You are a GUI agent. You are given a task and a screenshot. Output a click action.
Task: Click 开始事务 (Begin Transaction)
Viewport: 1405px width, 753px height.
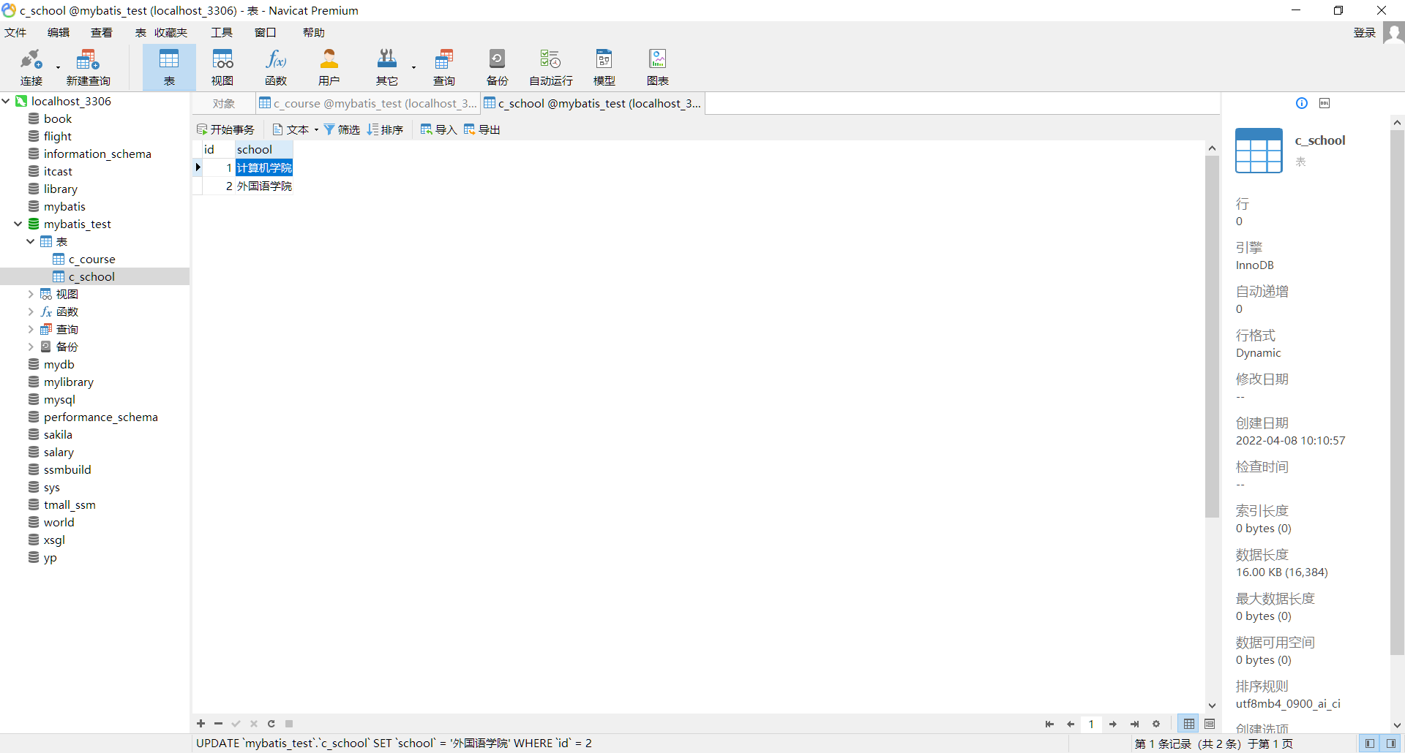[x=225, y=130]
